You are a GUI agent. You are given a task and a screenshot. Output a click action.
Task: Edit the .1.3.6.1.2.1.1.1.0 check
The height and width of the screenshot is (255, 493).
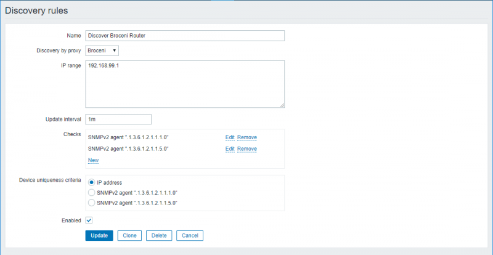click(230, 137)
